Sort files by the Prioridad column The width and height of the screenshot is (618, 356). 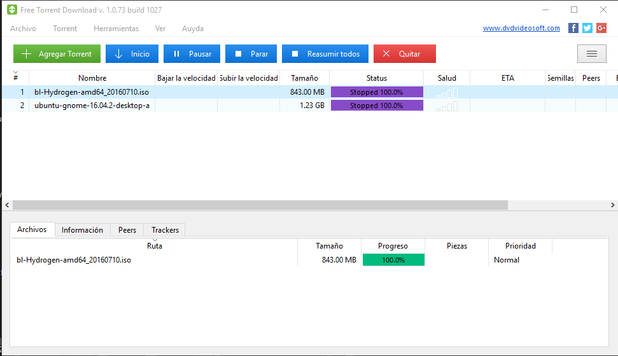(x=520, y=246)
